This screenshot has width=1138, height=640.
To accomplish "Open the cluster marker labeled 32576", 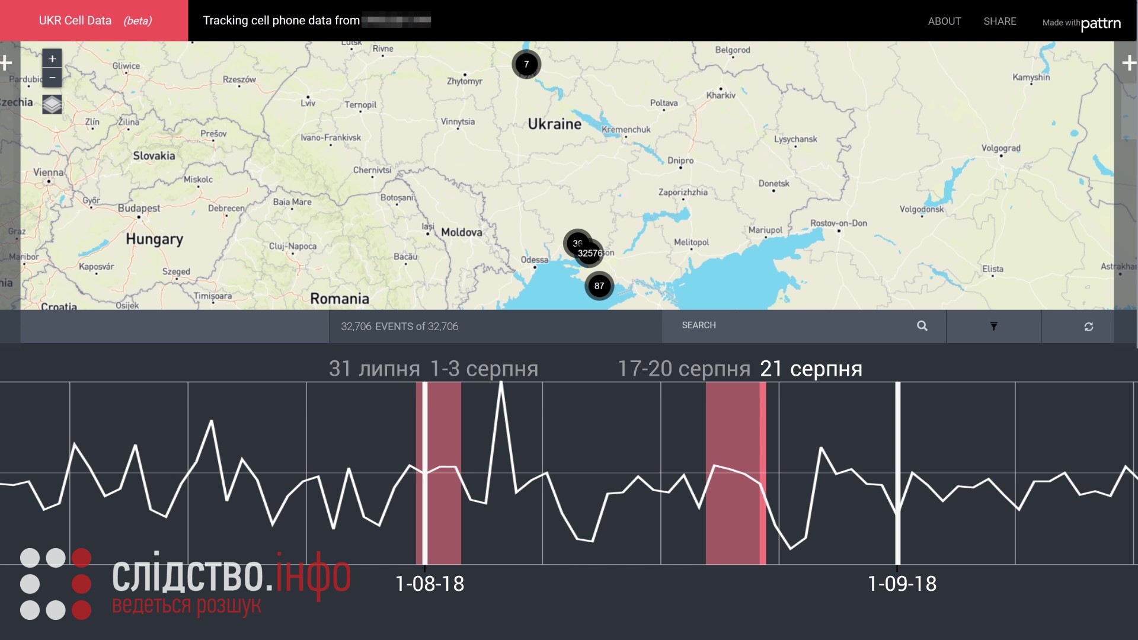I will (590, 253).
